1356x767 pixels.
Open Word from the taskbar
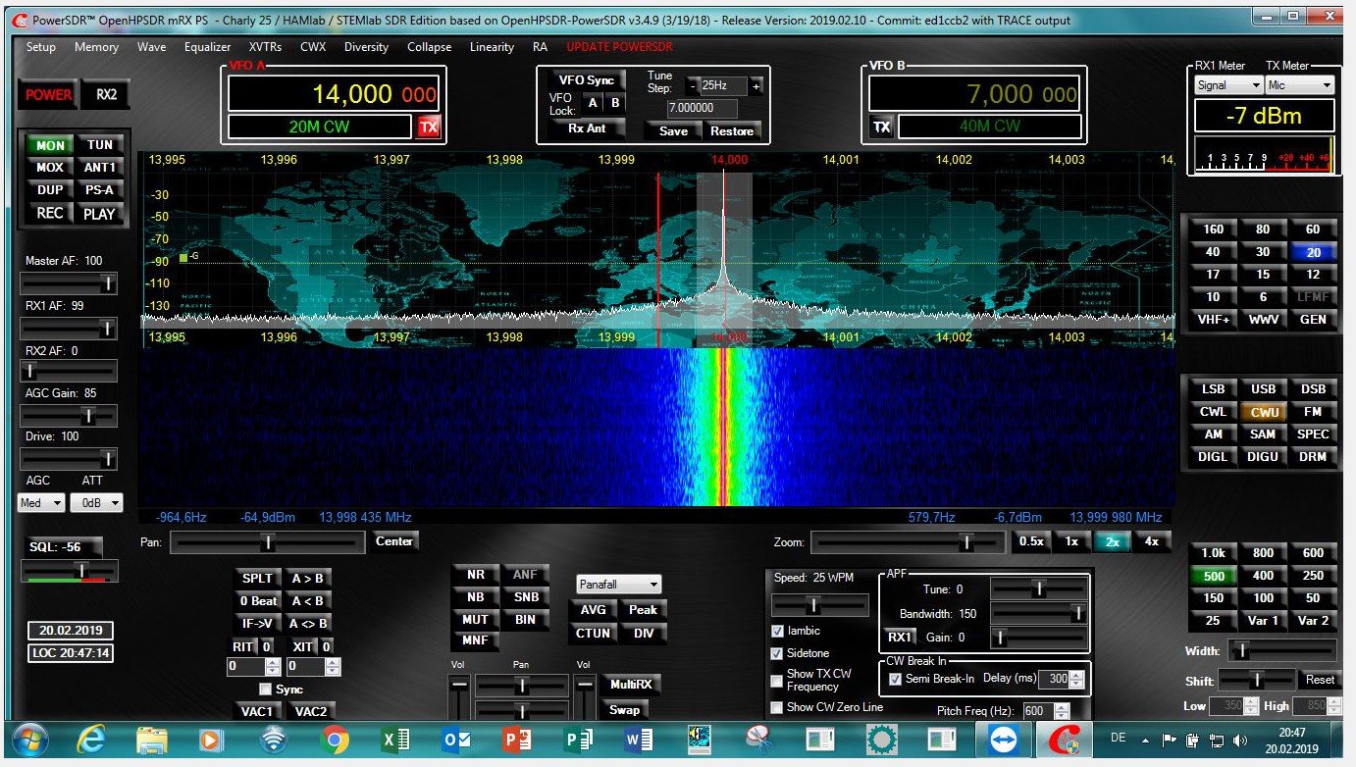638,741
